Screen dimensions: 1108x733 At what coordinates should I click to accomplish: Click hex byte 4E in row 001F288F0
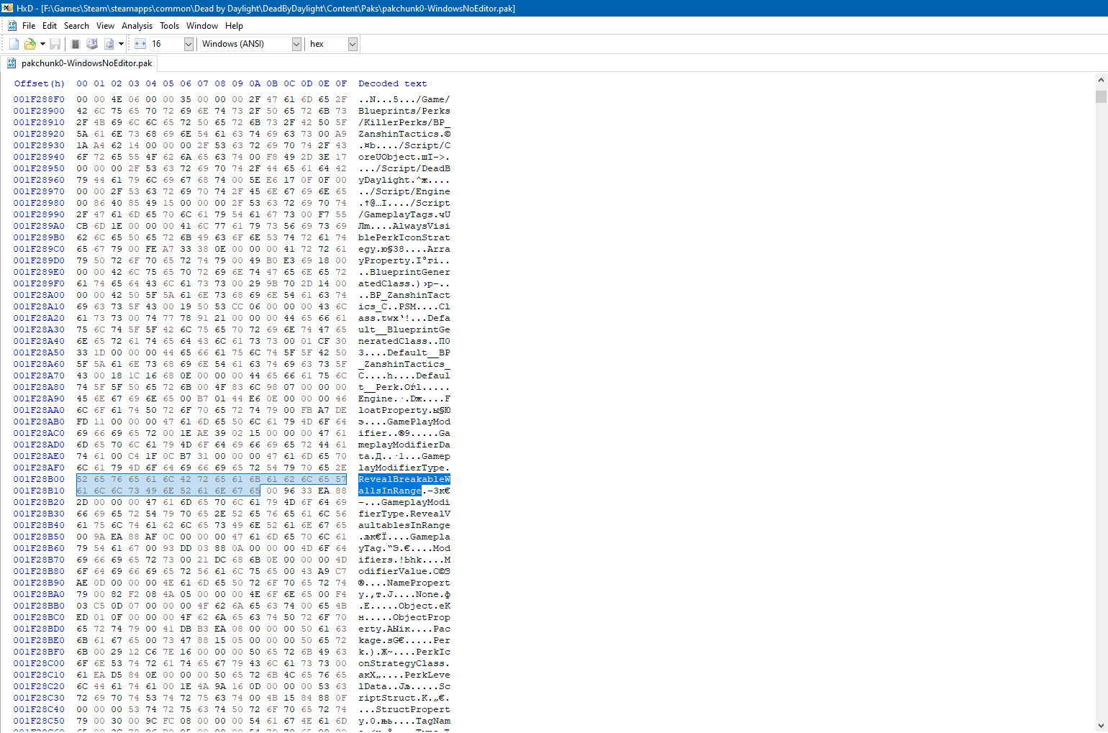coord(117,99)
